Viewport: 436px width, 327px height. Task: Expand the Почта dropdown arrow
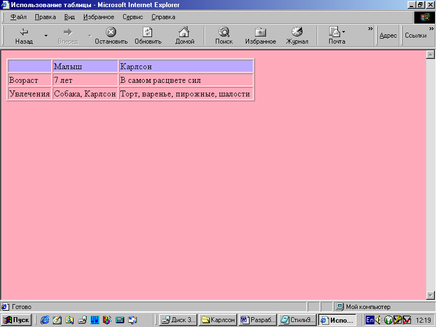click(344, 32)
